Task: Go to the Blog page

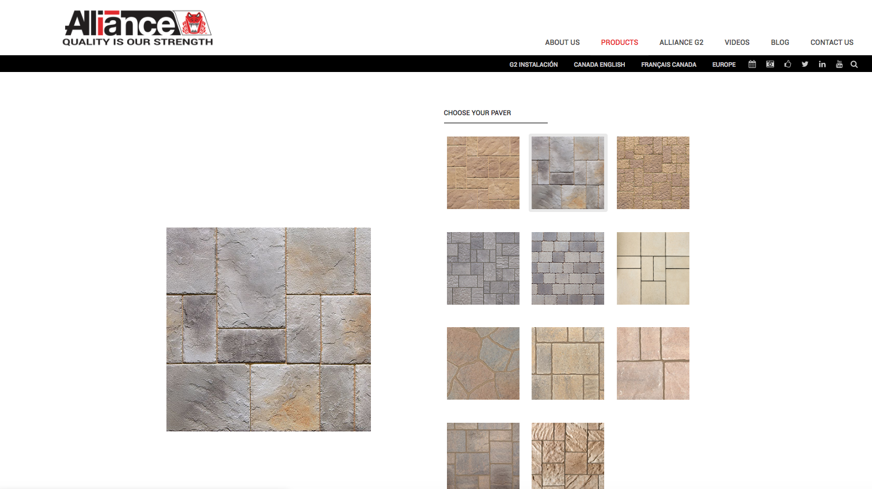Action: 780,43
